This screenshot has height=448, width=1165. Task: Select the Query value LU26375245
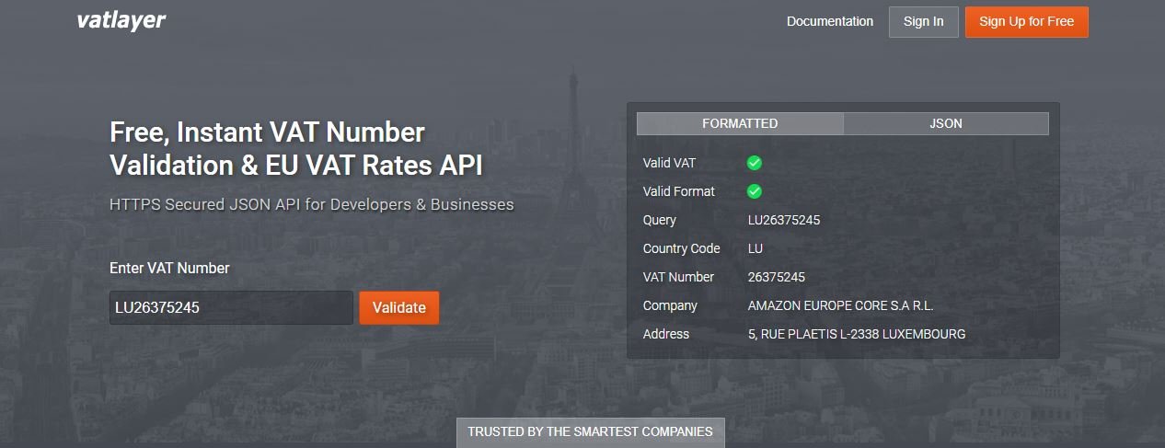pyautogui.click(x=784, y=220)
